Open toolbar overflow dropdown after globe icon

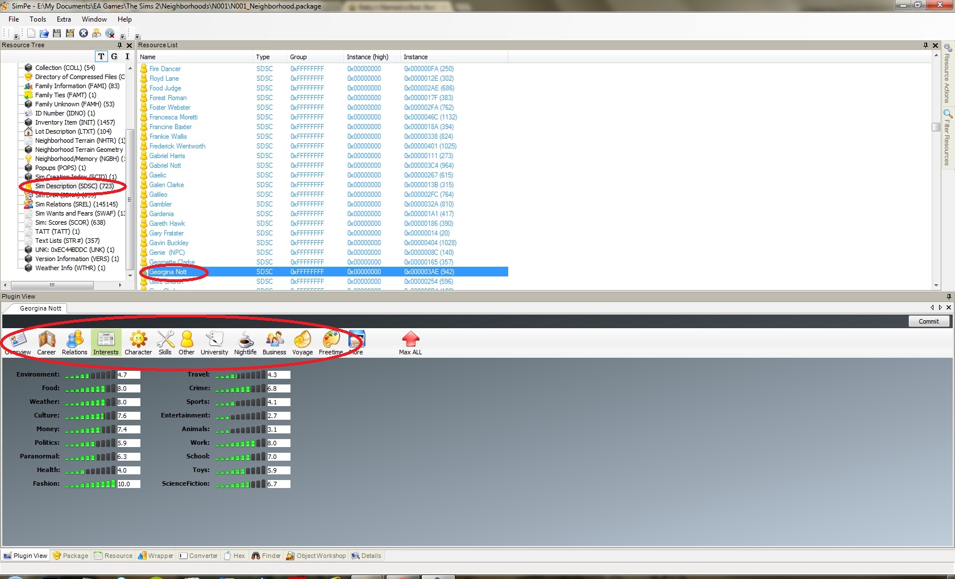(122, 35)
